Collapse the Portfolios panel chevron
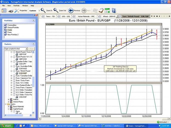Image resolution: width=171 pixels, height=128 pixels. point(33,20)
